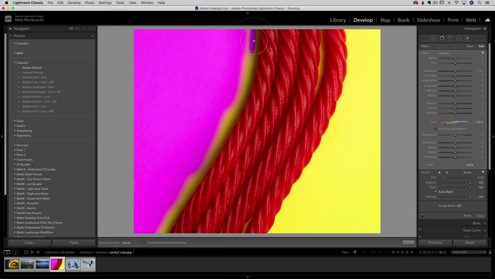The image size is (495, 279).
Task: Click the Done button
Action: click(x=408, y=243)
